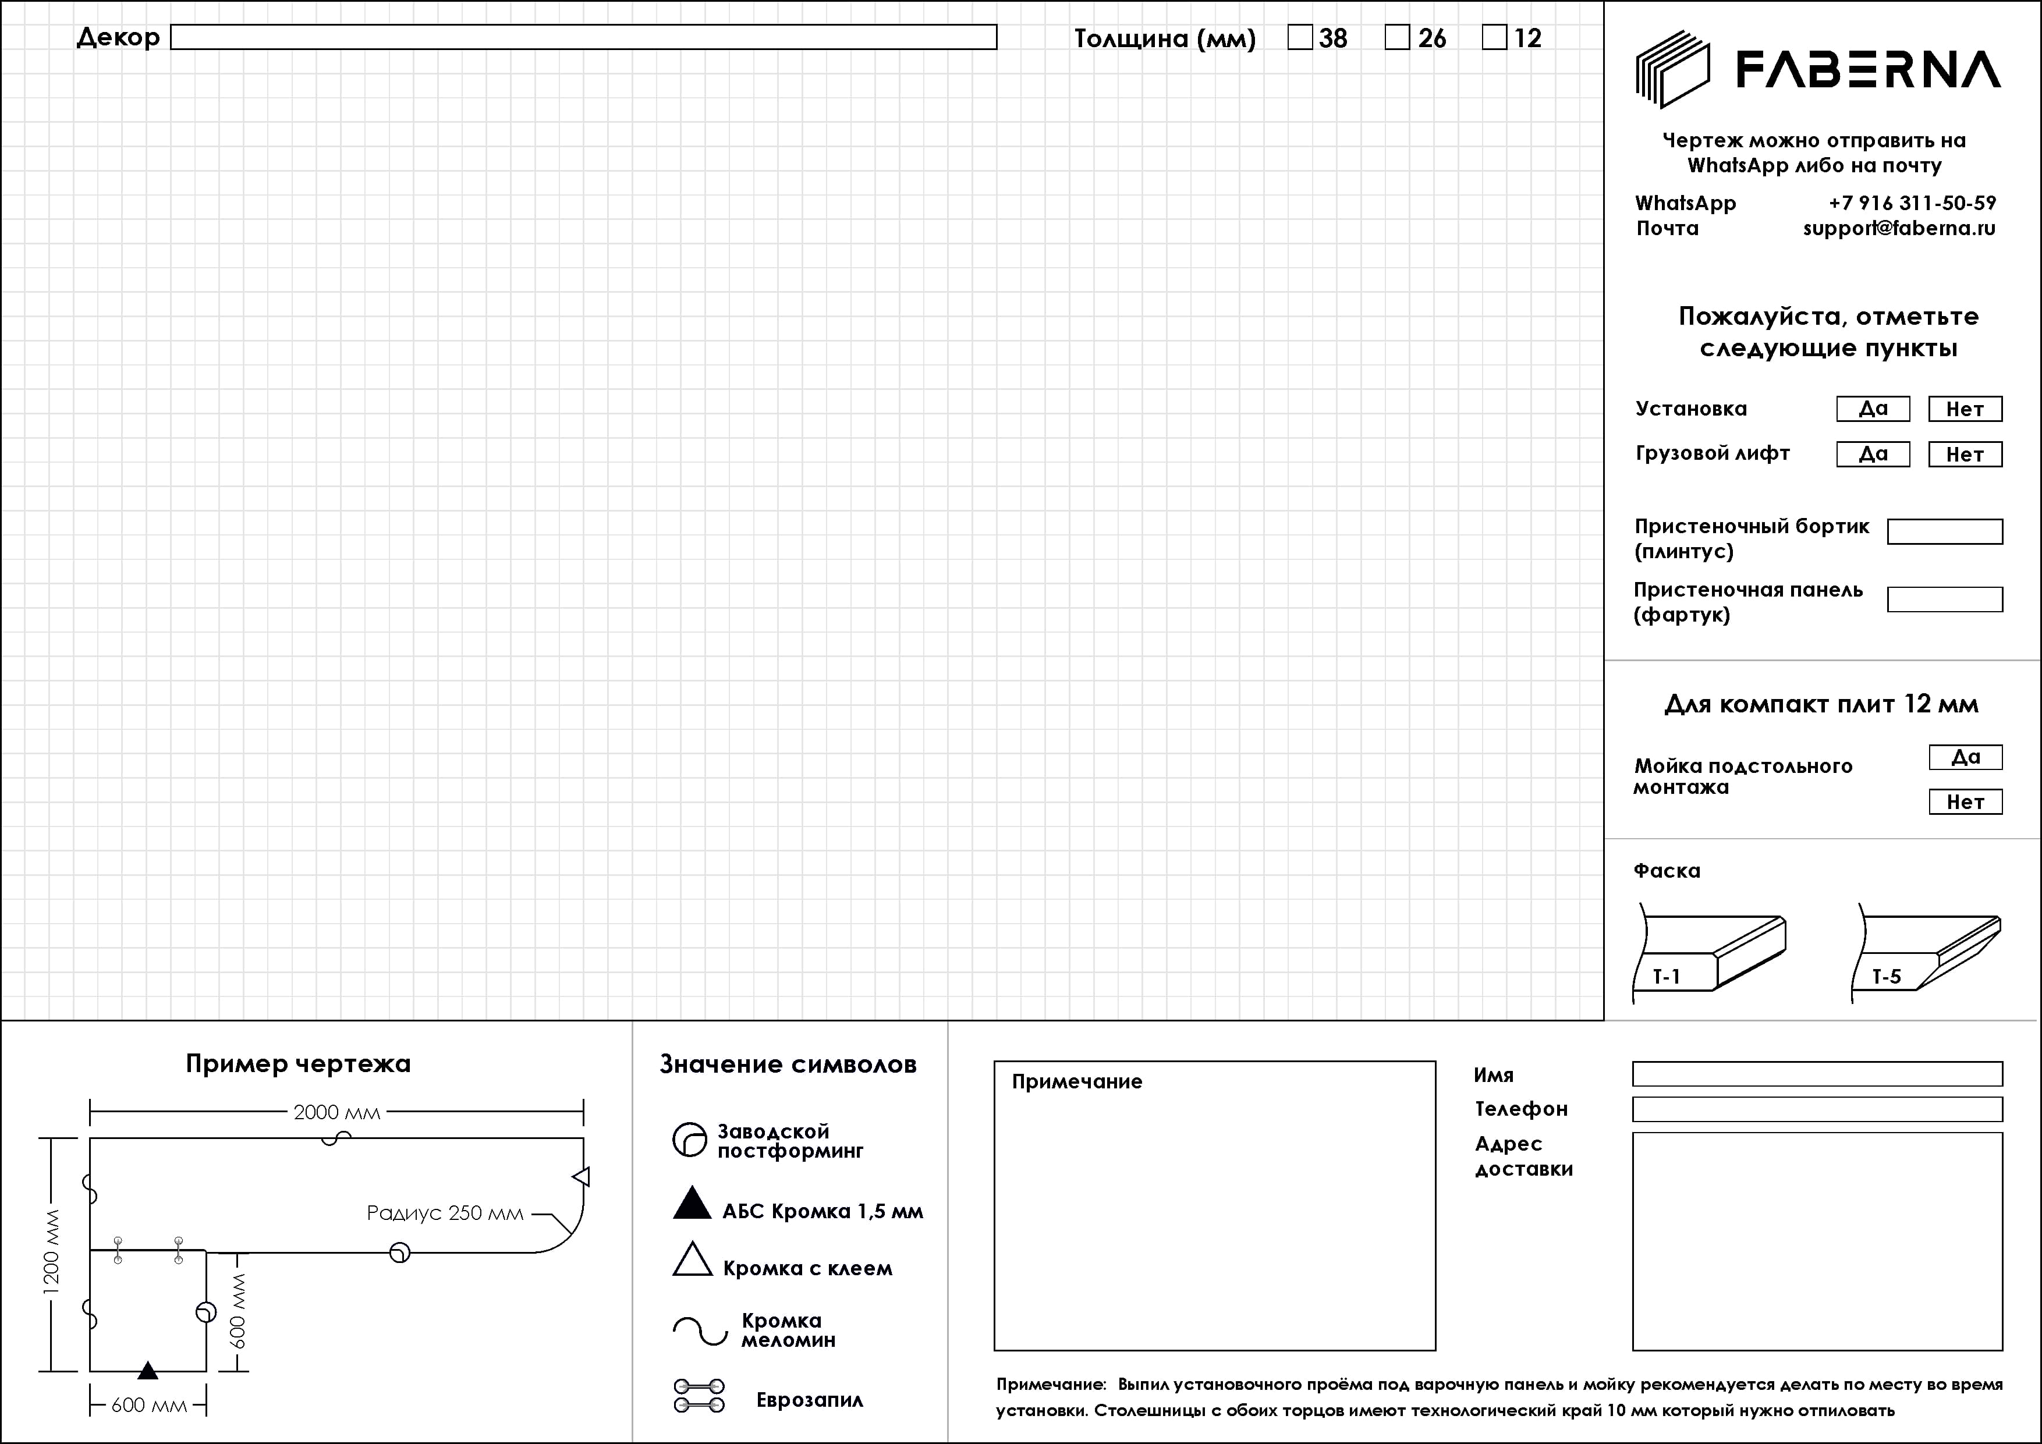This screenshot has height=1444, width=2042.
Task: Mark Да for Установка
Action: point(1873,409)
